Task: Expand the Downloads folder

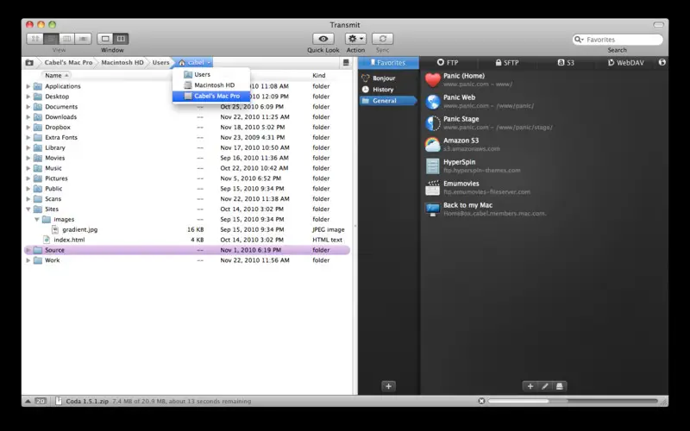Action: (28, 117)
